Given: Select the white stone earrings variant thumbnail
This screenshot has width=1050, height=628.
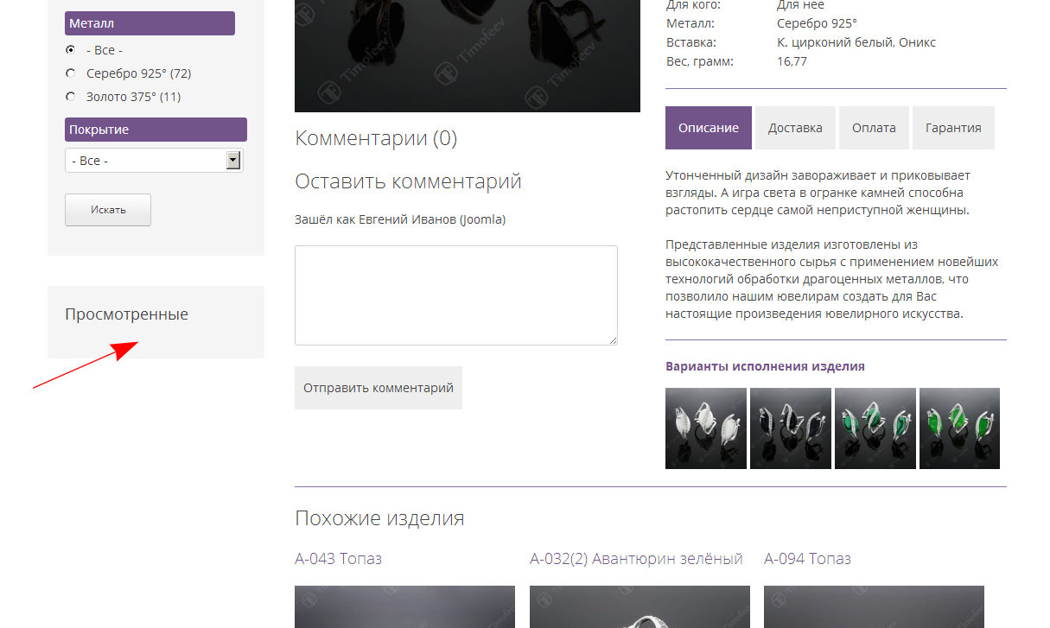Looking at the screenshot, I should click(705, 428).
